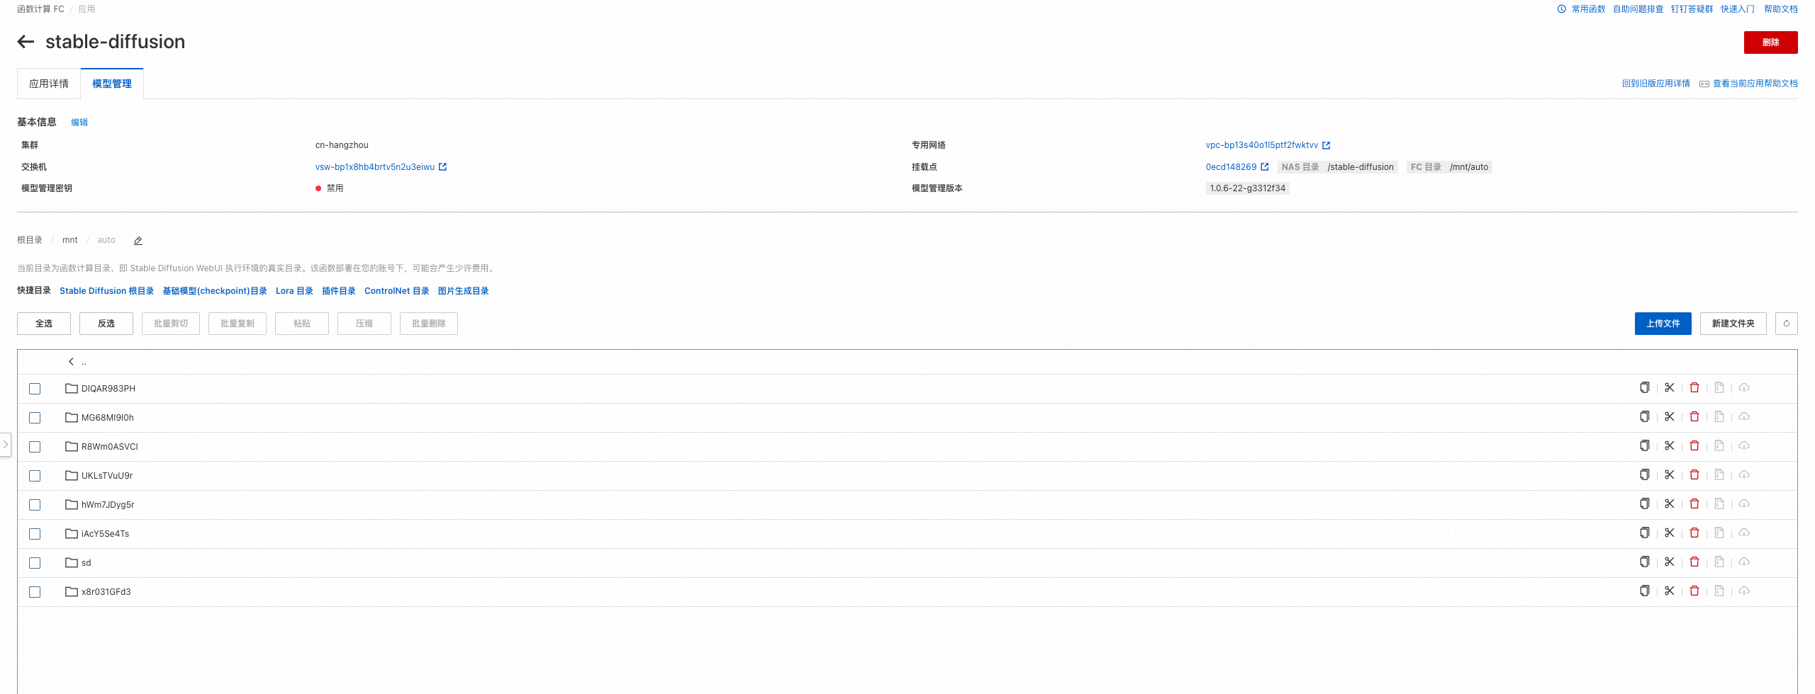Select the 模型管理 tab
The image size is (1815, 694).
click(112, 84)
